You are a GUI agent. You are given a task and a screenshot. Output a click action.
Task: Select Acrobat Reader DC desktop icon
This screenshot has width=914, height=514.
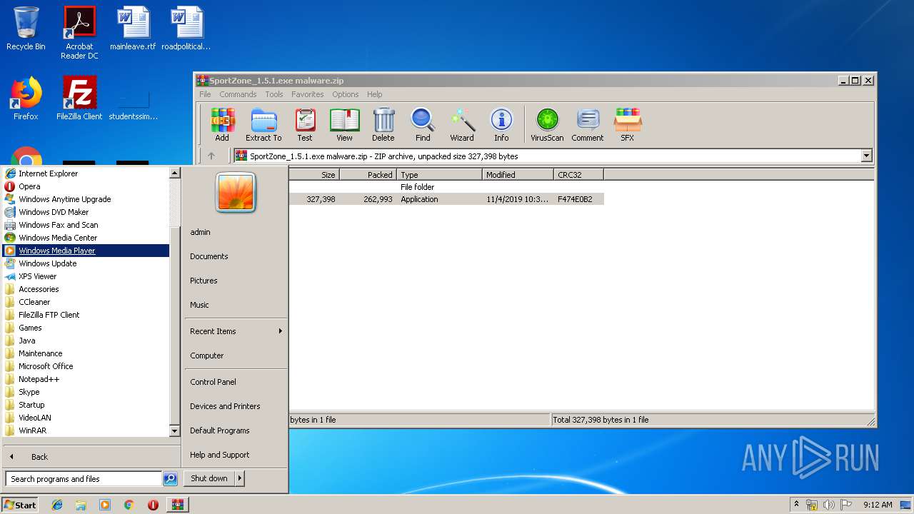tap(79, 33)
